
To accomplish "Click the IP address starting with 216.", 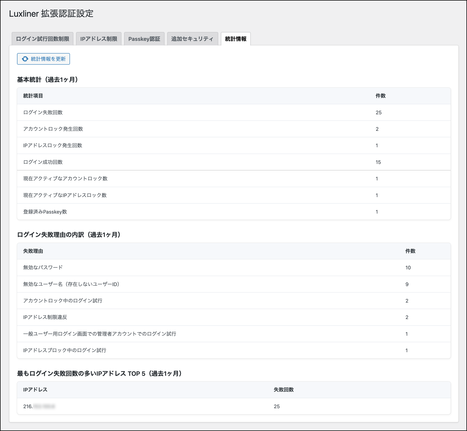I will 39,406.
